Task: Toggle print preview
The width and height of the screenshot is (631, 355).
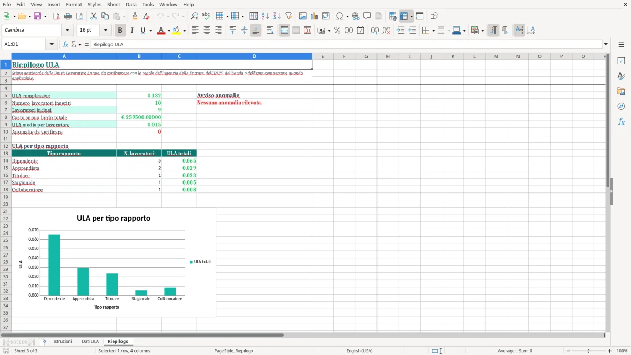Action: click(79, 16)
